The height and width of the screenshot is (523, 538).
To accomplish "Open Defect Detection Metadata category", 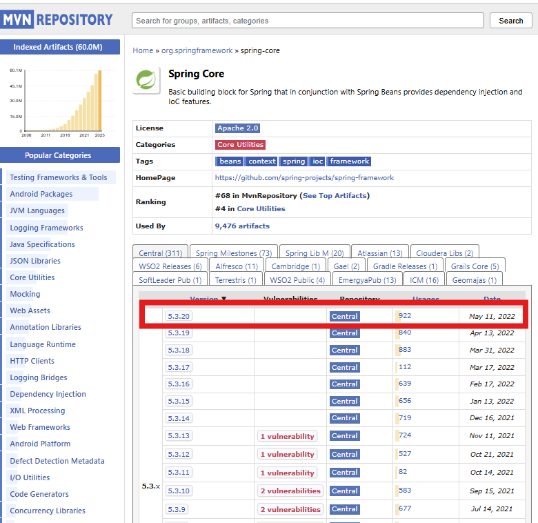I will tap(57, 461).
